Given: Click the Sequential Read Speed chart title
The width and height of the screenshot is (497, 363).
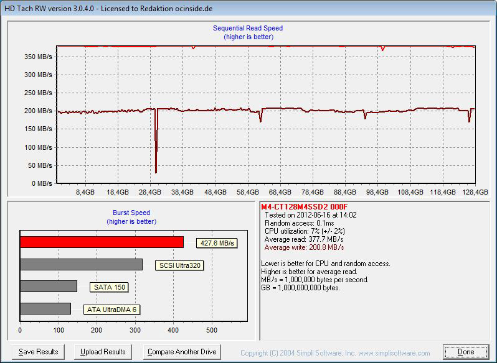Looking at the screenshot, I should point(248,28).
